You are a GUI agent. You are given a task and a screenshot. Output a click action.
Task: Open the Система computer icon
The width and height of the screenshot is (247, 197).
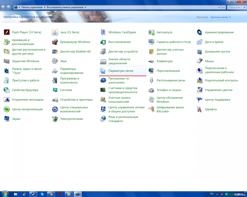pyautogui.click(x=55, y=90)
